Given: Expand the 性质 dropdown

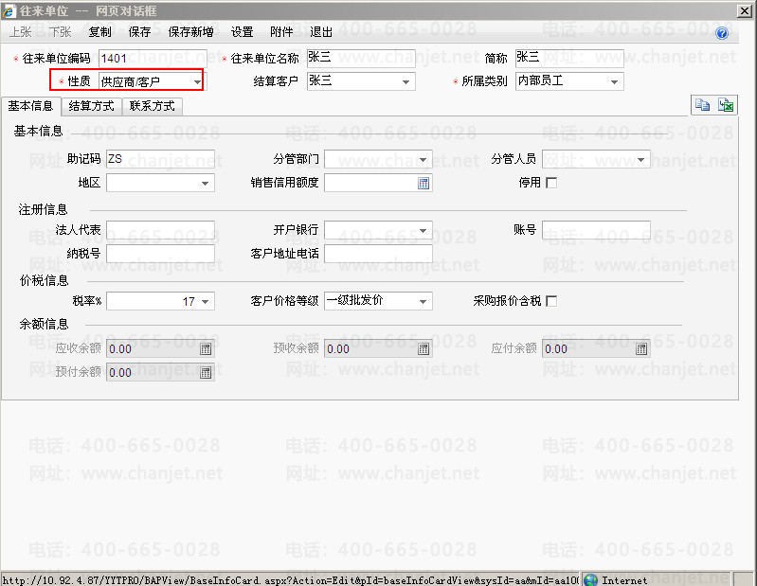Looking at the screenshot, I should tap(197, 82).
